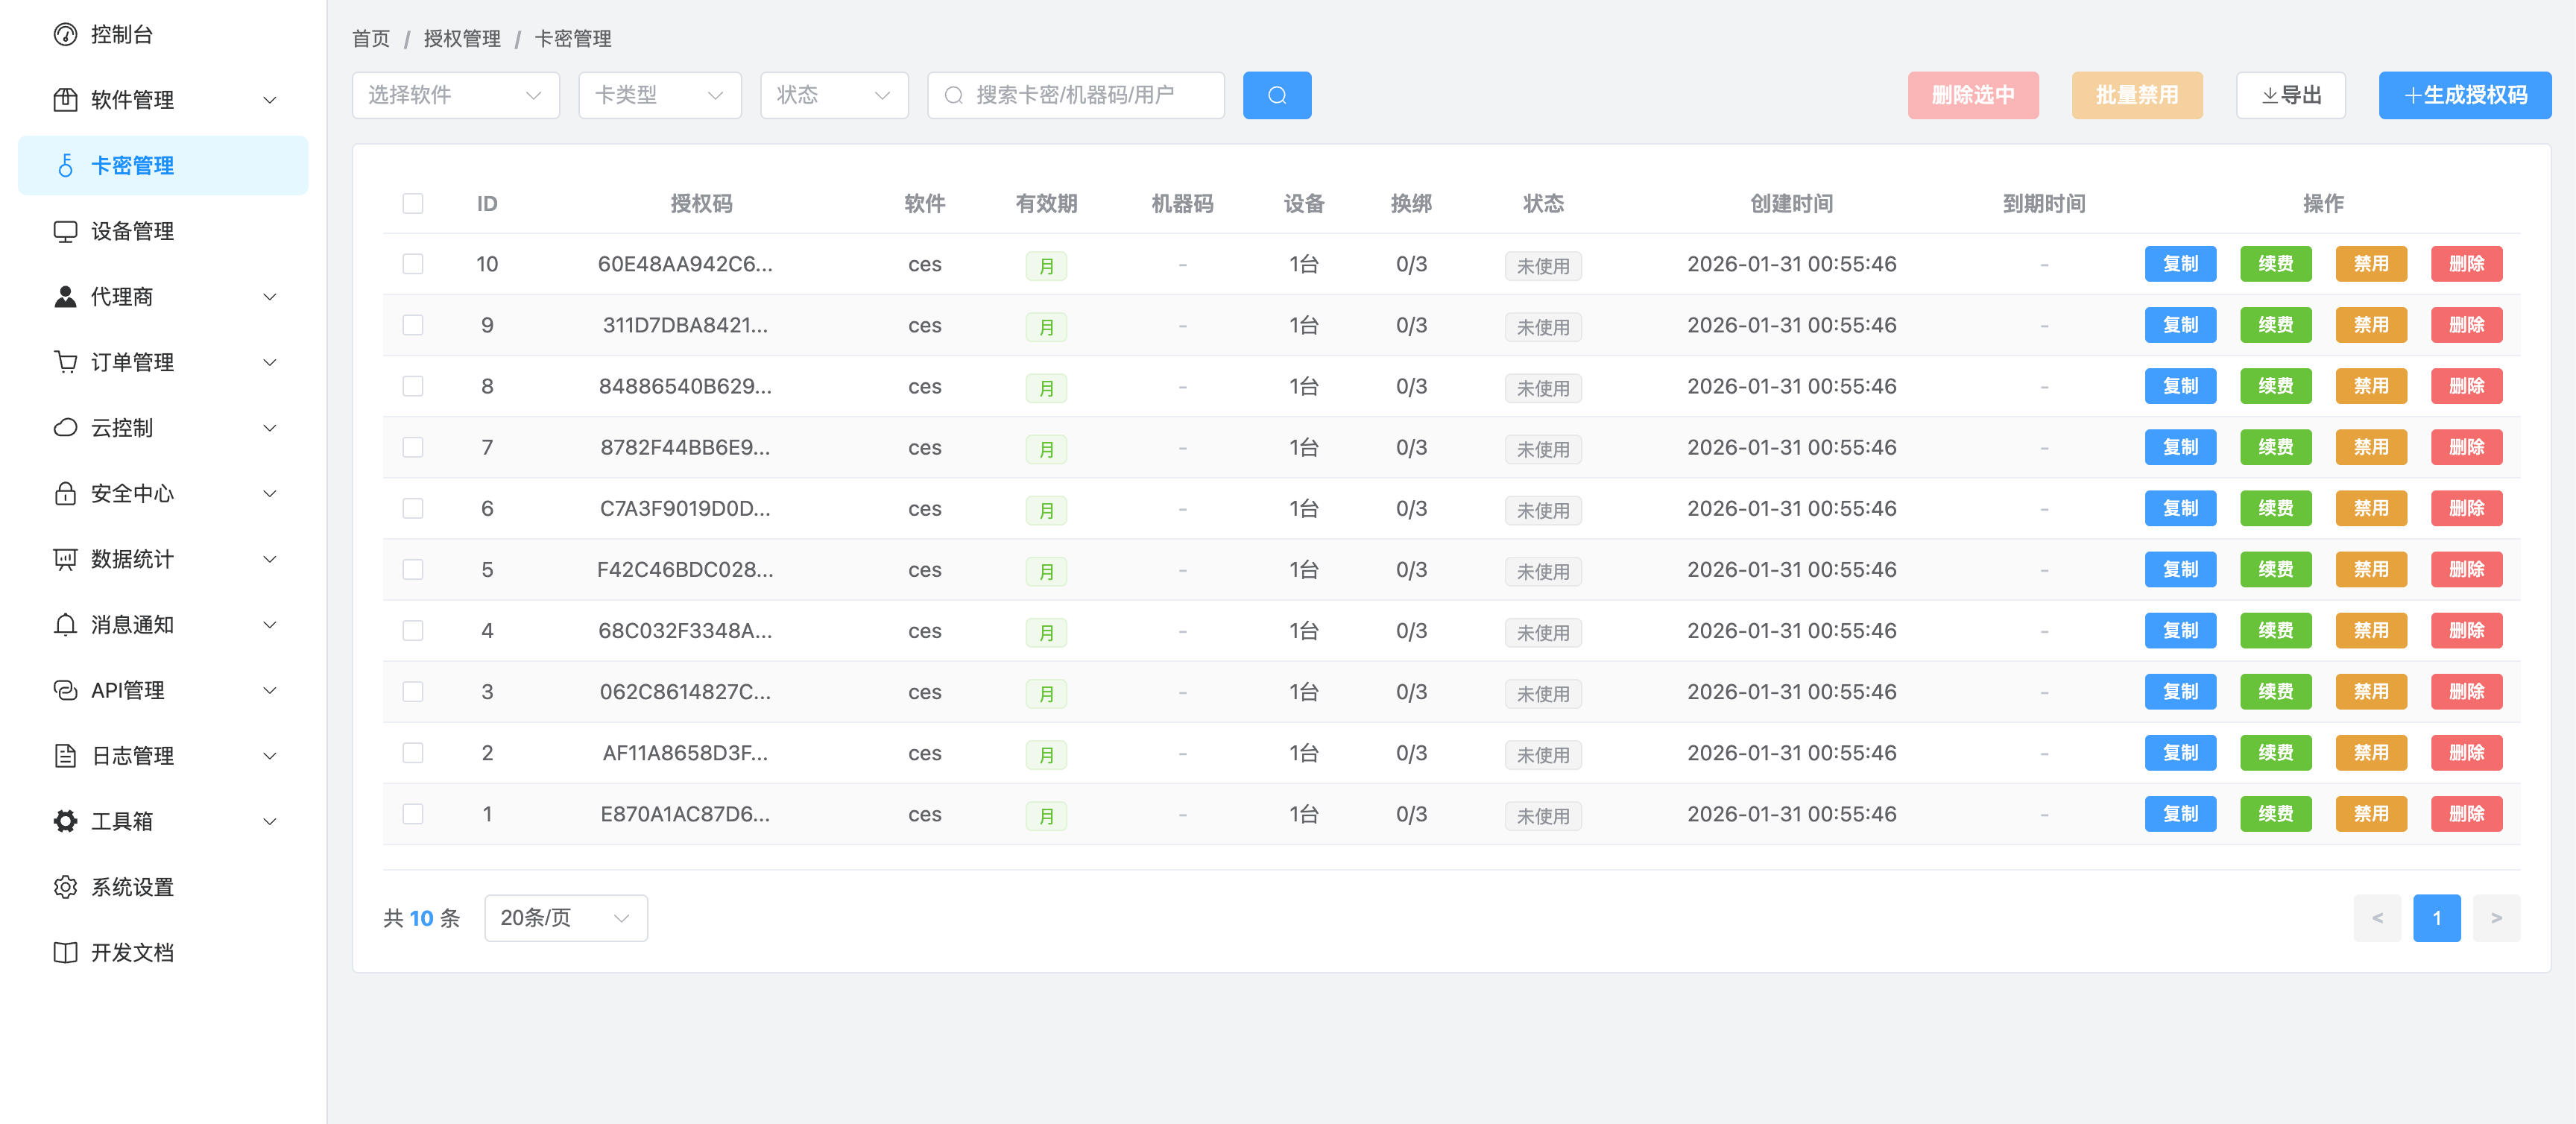2576x1124 pixels.
Task: Click 续费 for row ID 7
Action: (2275, 447)
